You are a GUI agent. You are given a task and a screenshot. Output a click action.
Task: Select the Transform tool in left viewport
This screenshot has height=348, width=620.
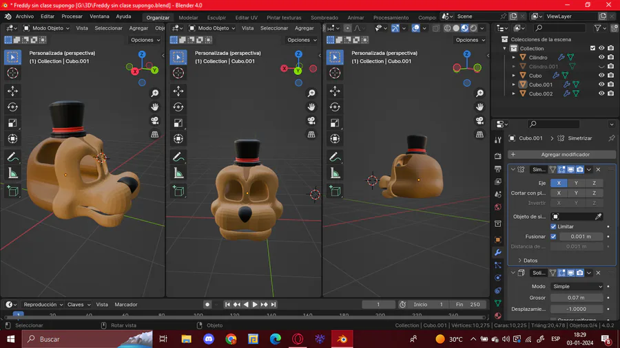[x=12, y=138]
